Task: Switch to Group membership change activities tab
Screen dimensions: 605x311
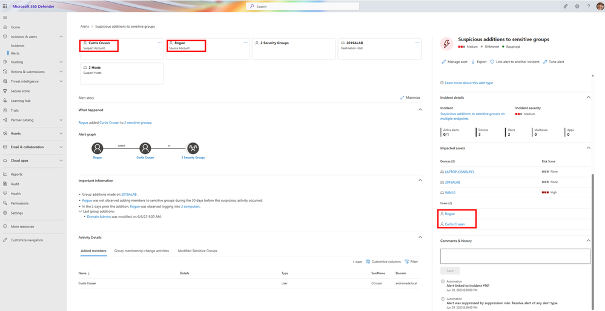Action: pyautogui.click(x=142, y=251)
